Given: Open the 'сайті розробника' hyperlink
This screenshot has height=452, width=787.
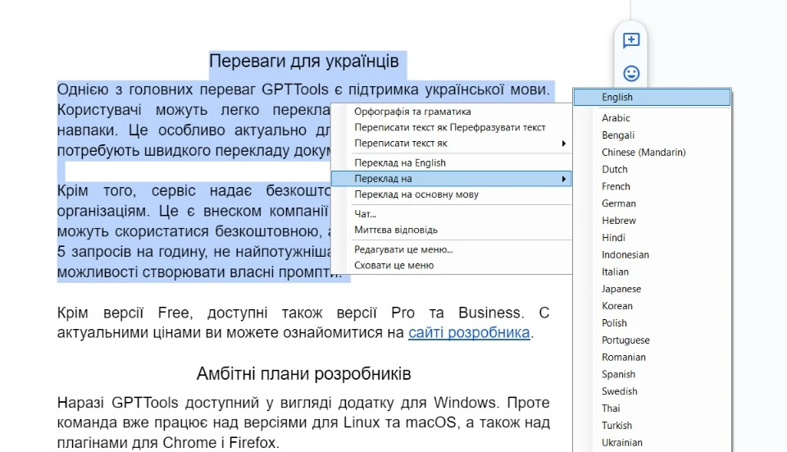Looking at the screenshot, I should 469,333.
